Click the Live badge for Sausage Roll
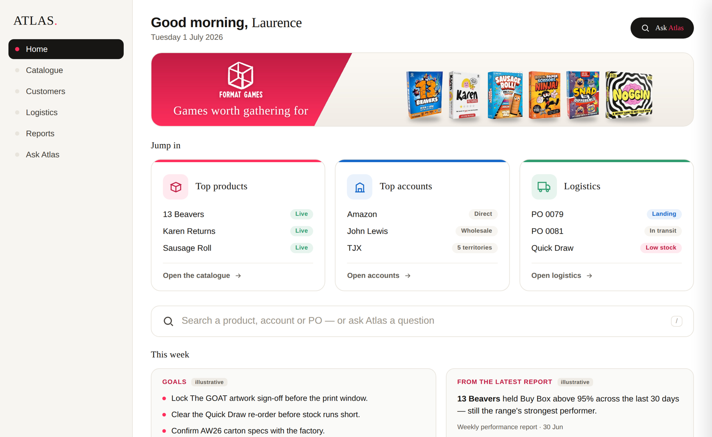Screen dimensions: 712x437 click(x=301, y=248)
